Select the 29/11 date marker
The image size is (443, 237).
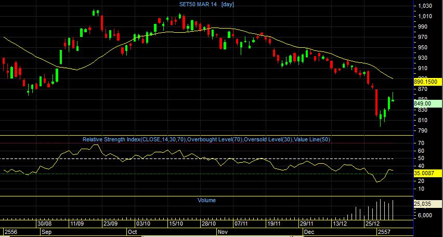307,224
